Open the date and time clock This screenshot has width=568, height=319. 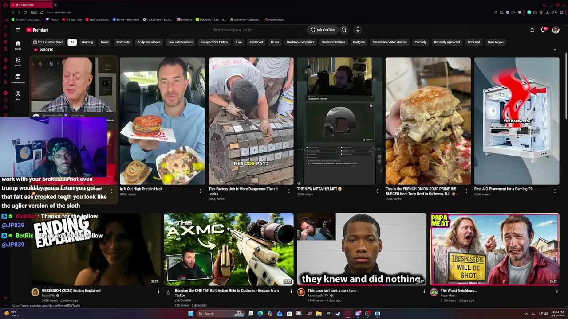click(x=558, y=314)
